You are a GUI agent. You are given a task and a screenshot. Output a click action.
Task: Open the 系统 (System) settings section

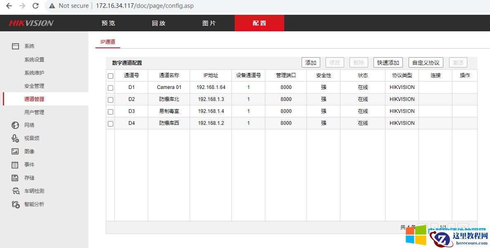(29, 46)
